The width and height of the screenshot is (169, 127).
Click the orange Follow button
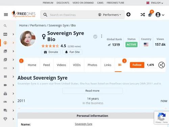pyautogui.click(x=137, y=65)
